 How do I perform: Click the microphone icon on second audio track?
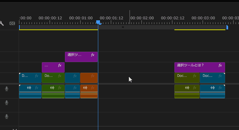(6, 103)
